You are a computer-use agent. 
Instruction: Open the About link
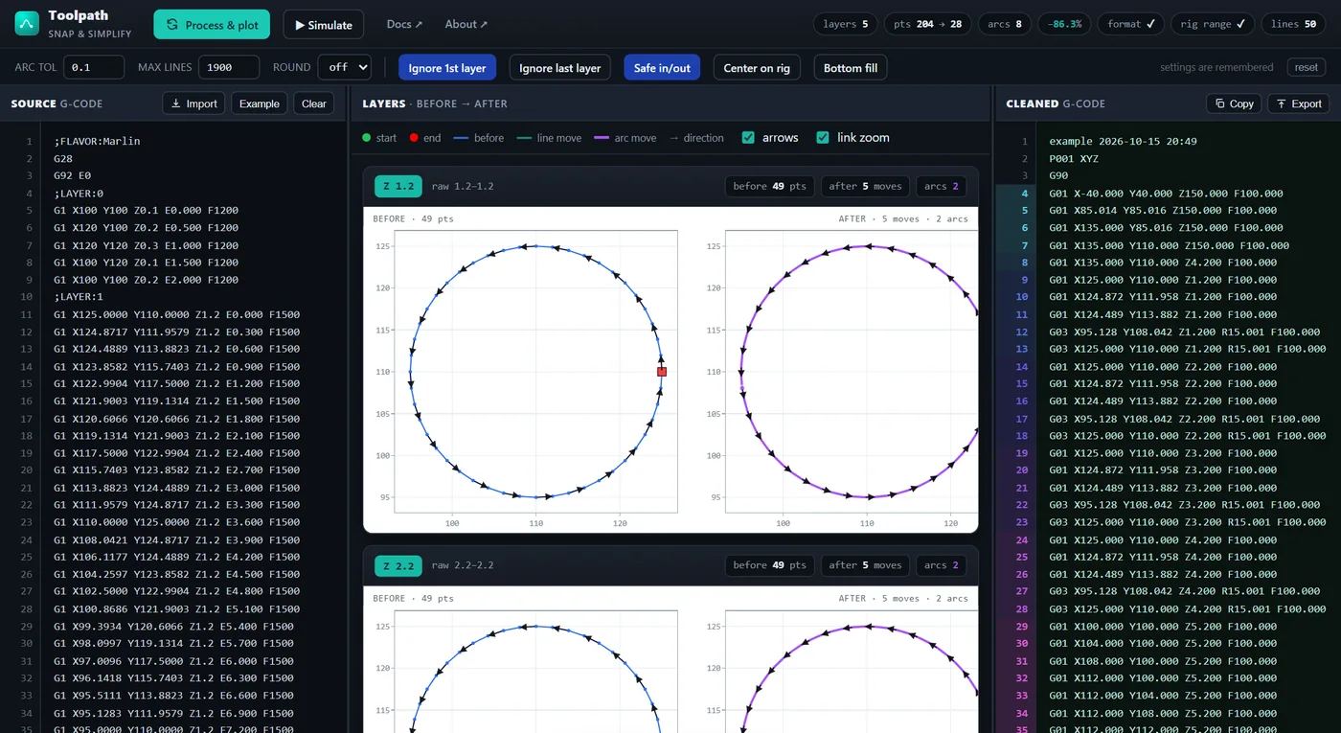tap(466, 24)
